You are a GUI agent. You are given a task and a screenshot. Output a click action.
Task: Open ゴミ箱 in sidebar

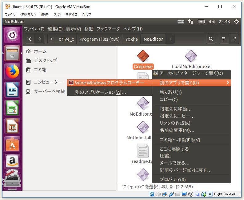[x=40, y=70]
